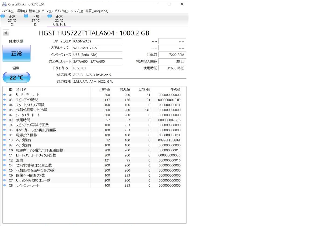323x226 pixels.
Task: Click the raw value 000000007BC8
Action: [170, 120]
